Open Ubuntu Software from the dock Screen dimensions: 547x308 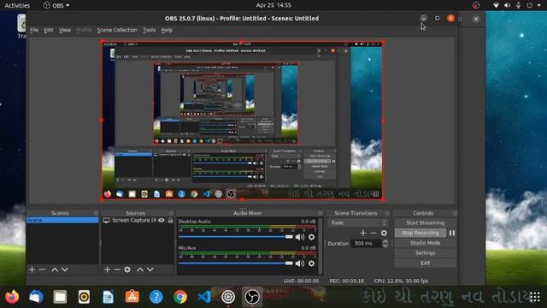pos(132,297)
